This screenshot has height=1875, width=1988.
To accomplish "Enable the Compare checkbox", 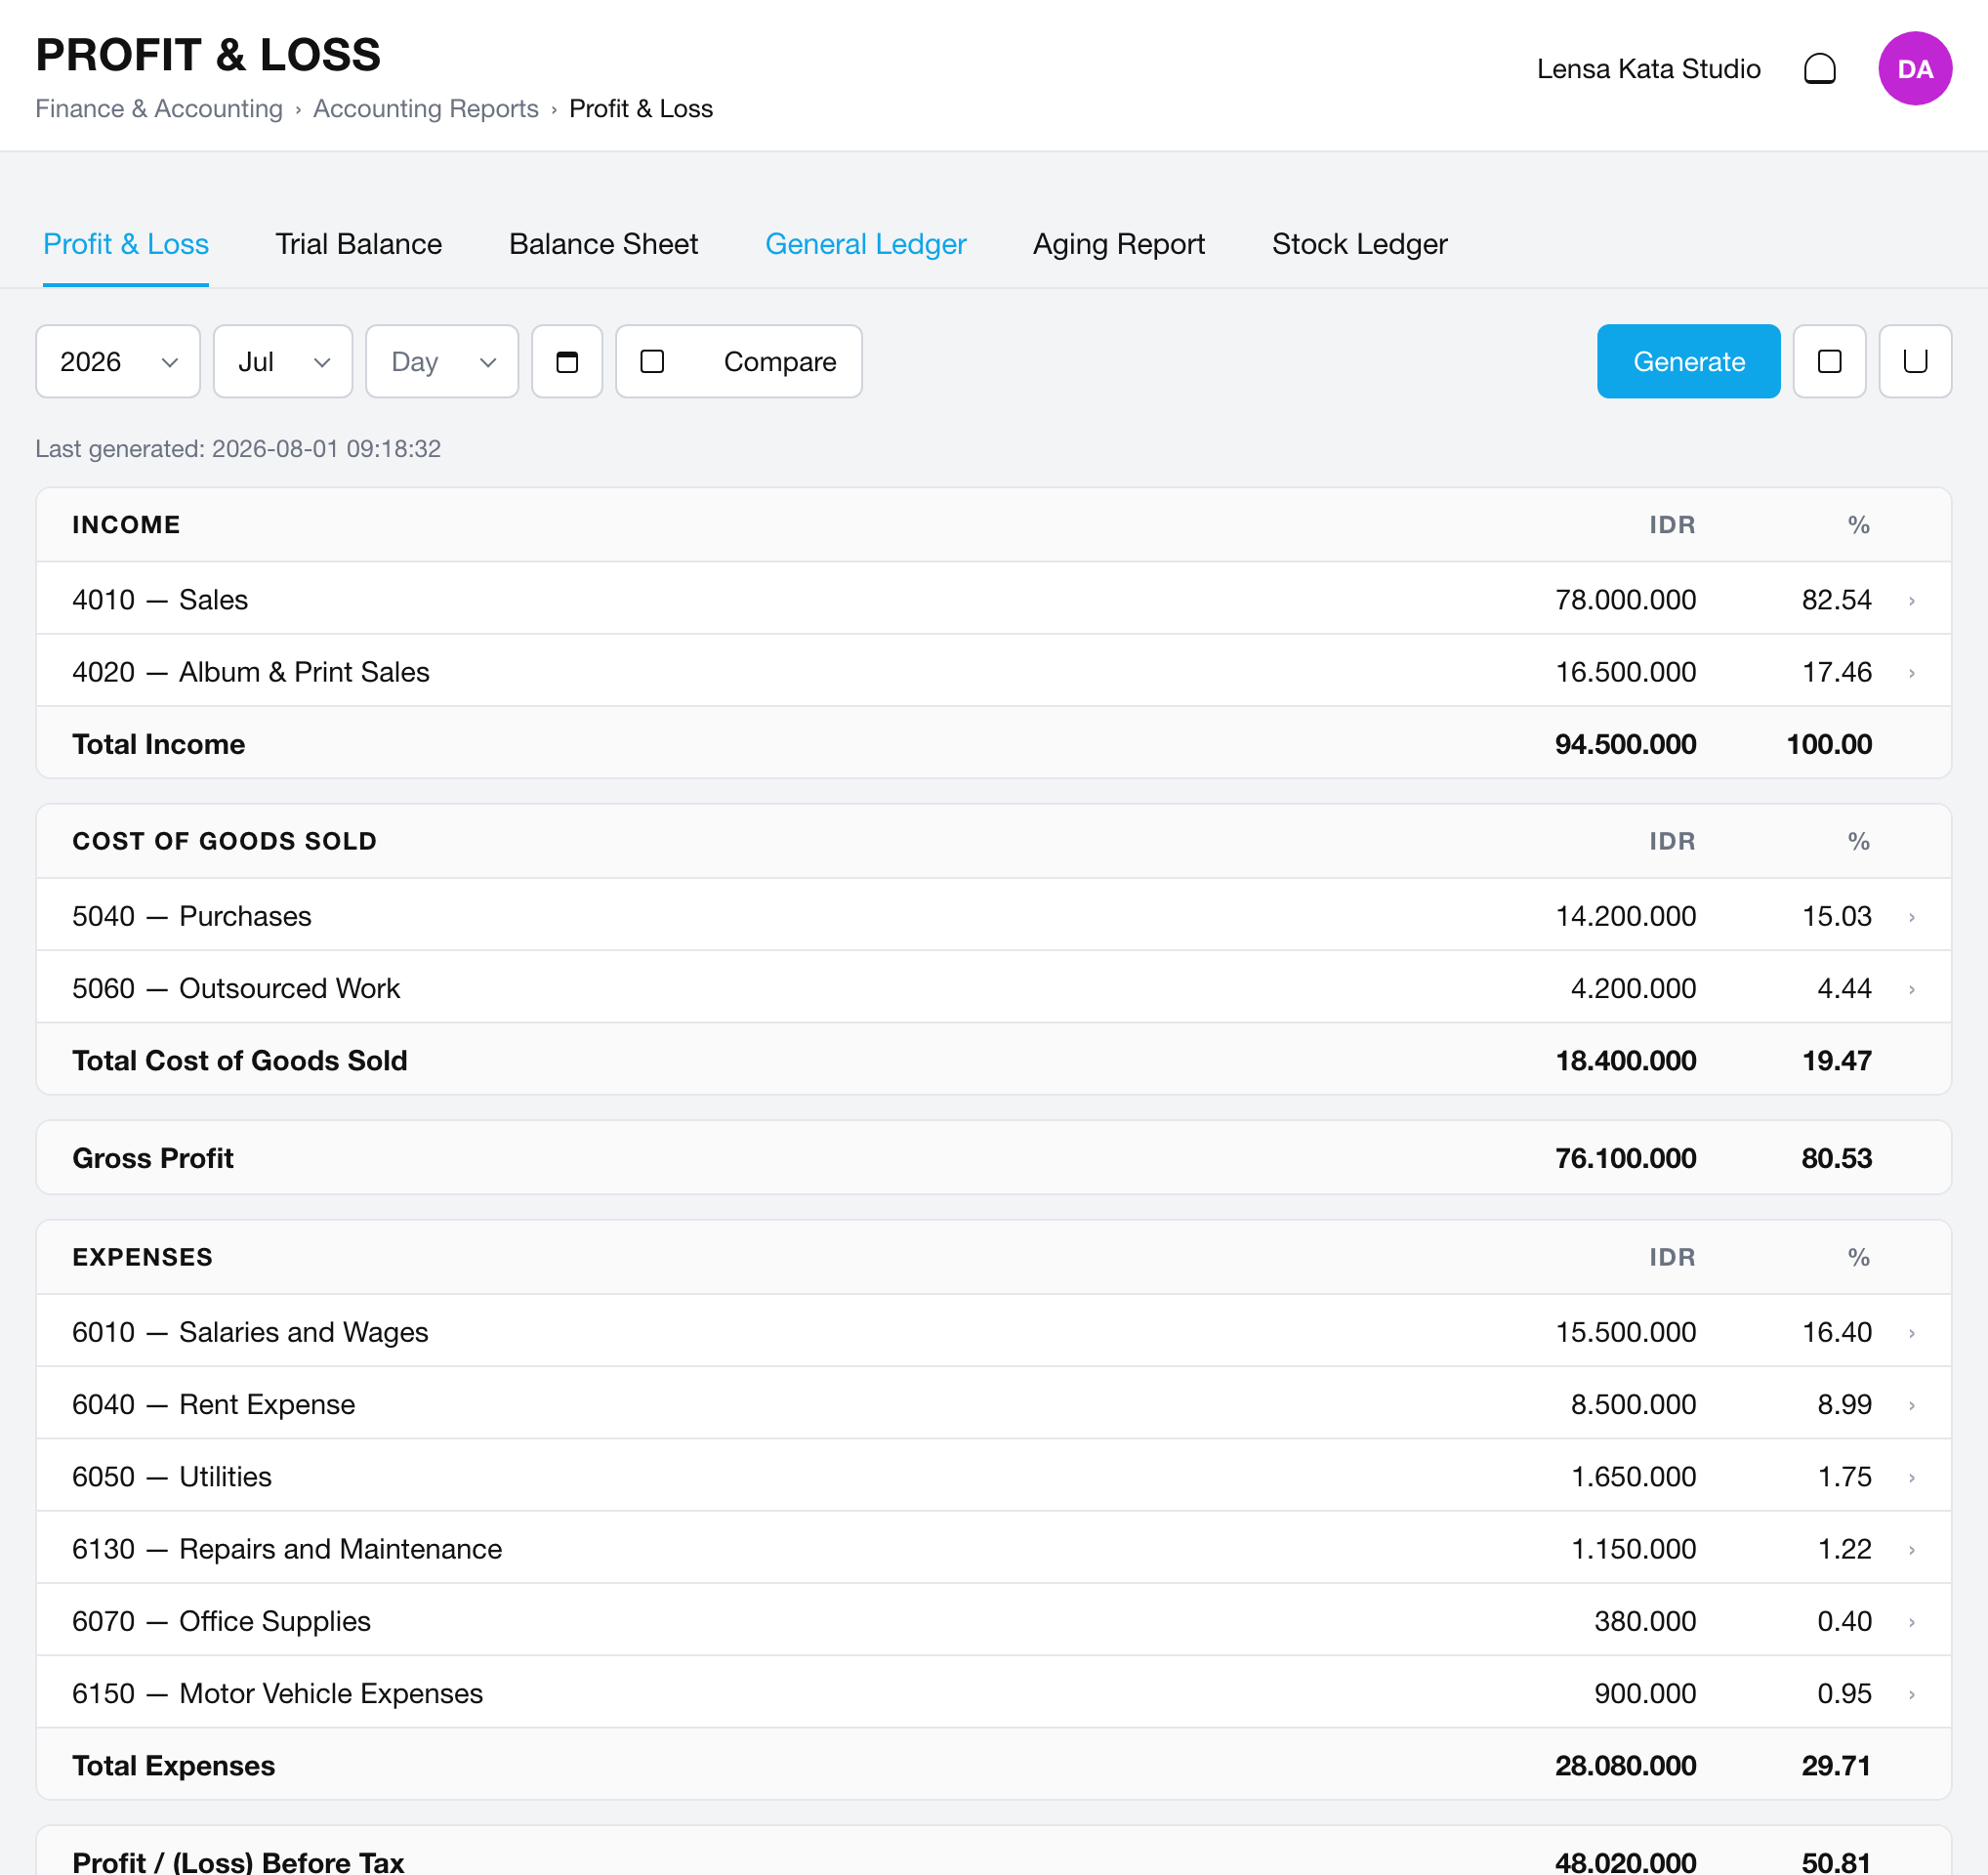I will (x=652, y=361).
